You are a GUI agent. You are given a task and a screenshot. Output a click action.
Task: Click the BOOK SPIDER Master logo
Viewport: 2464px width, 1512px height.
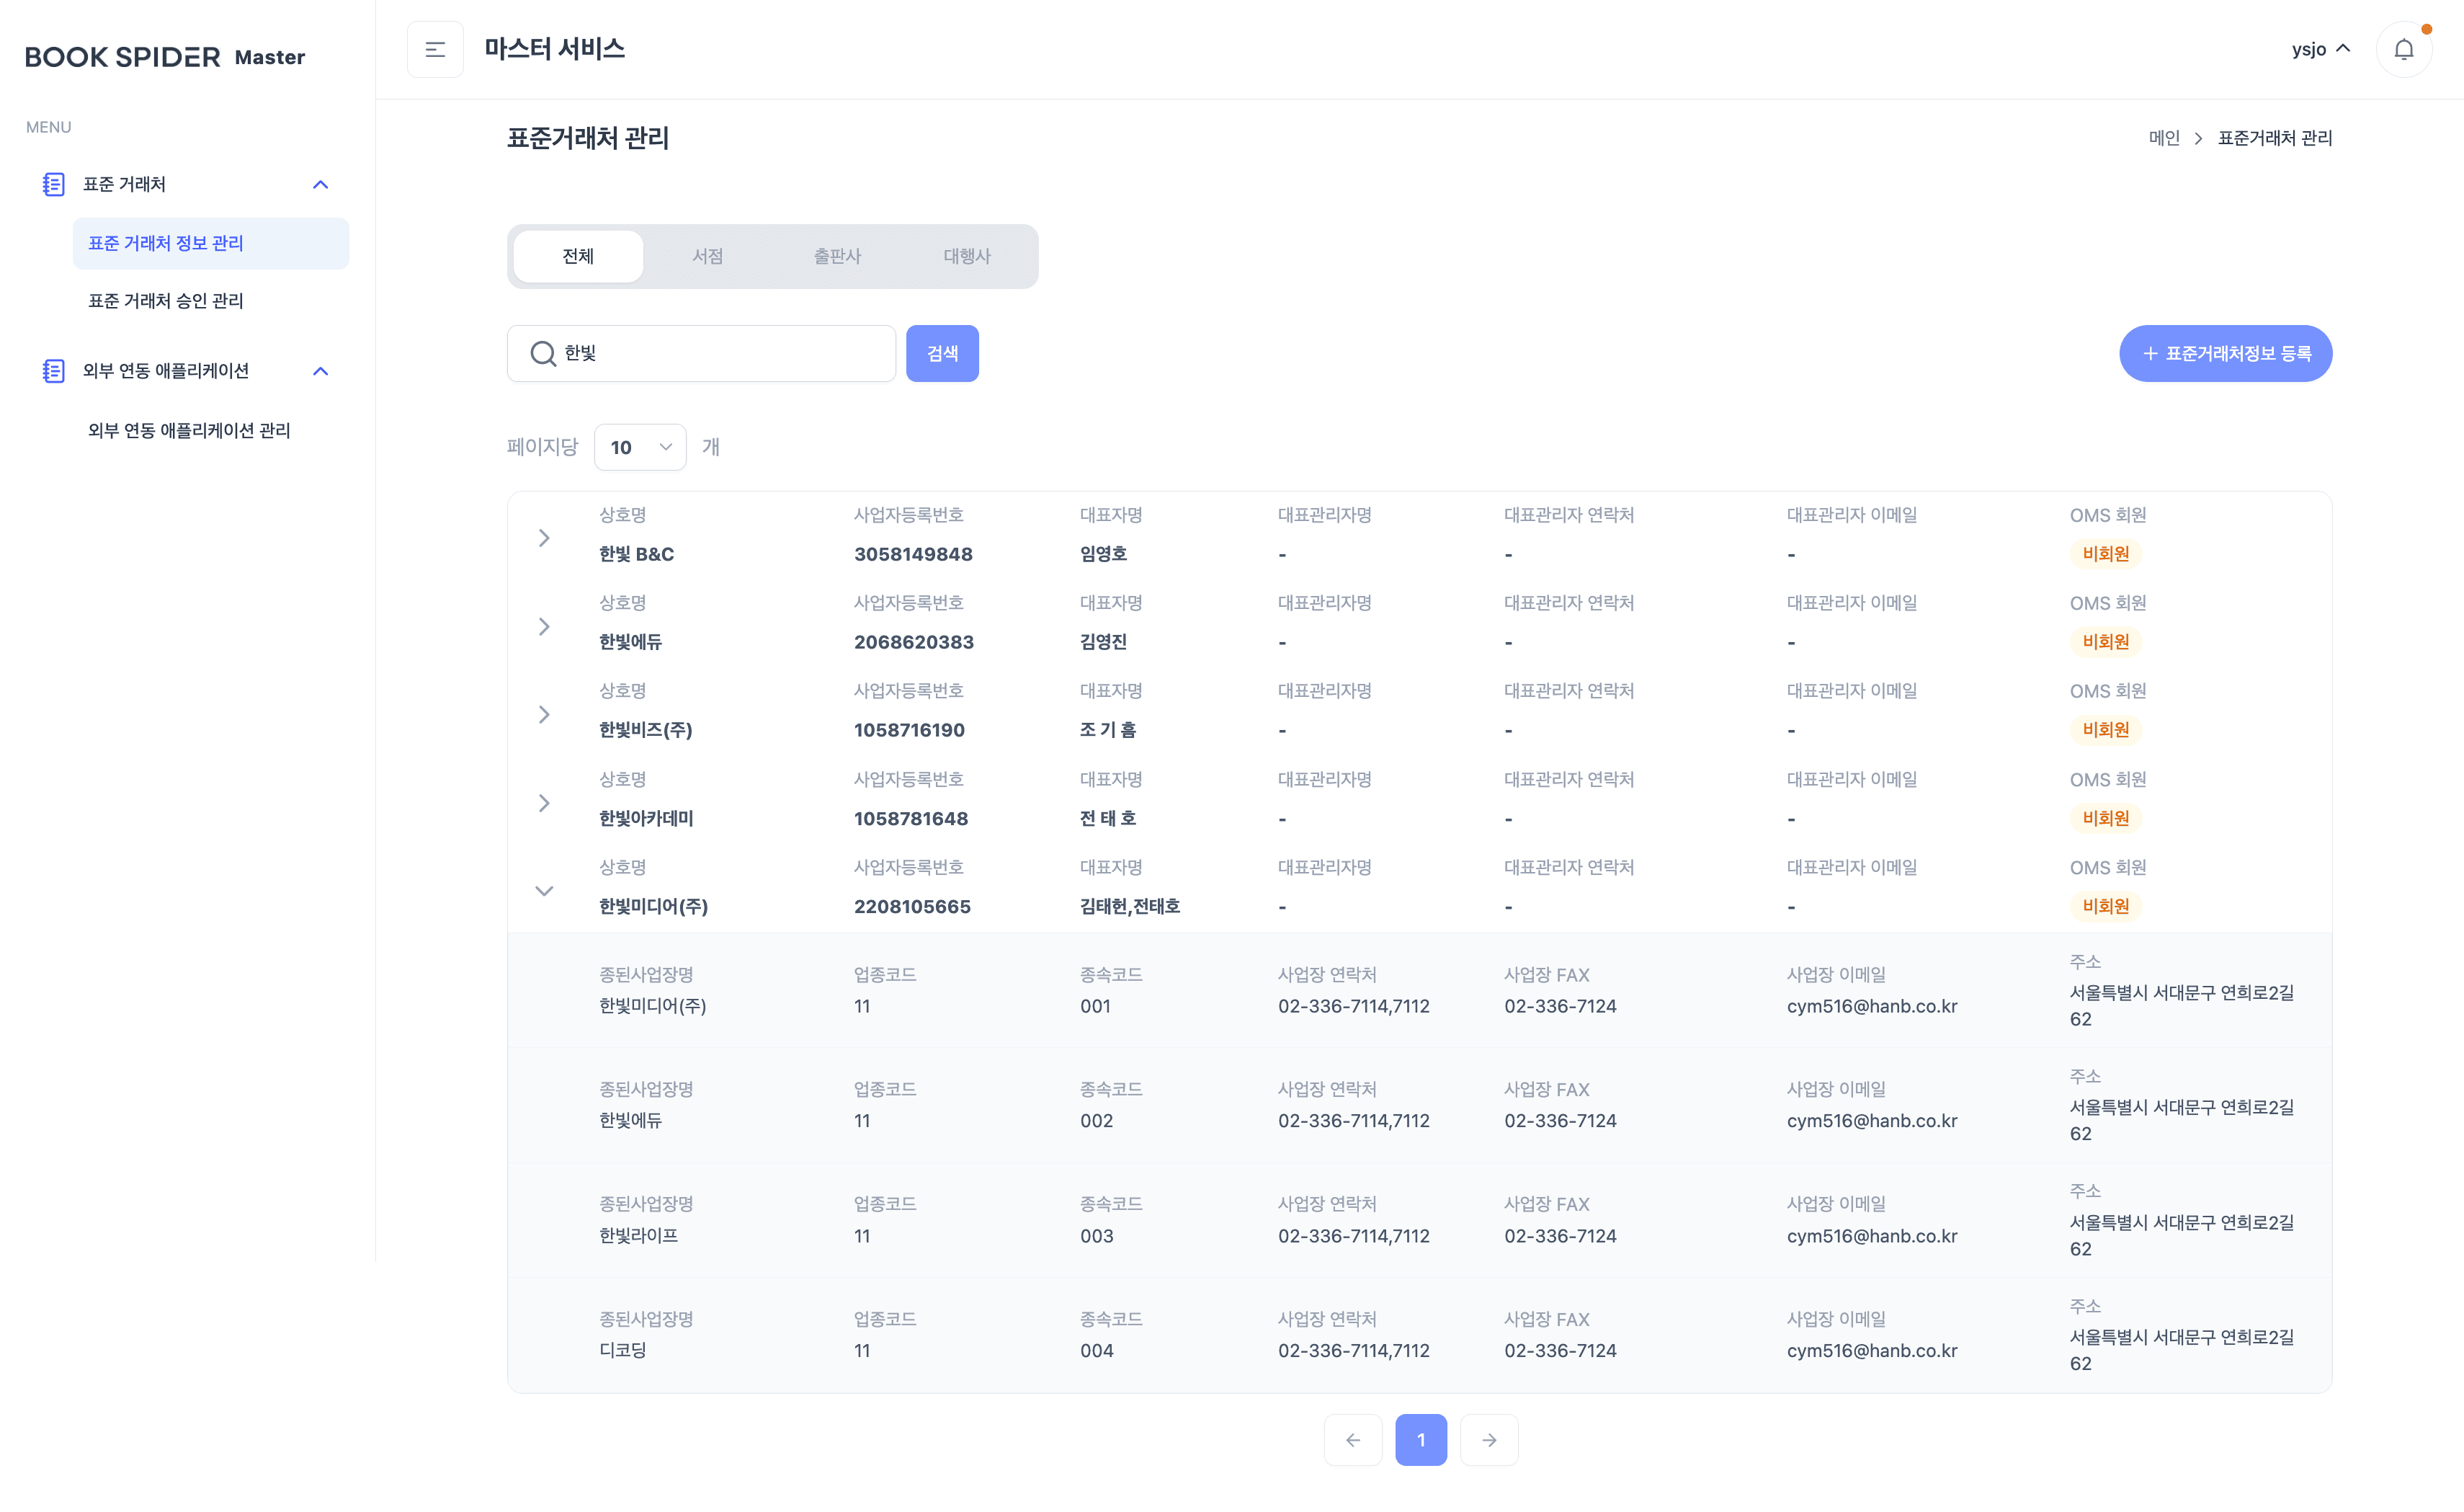click(165, 57)
